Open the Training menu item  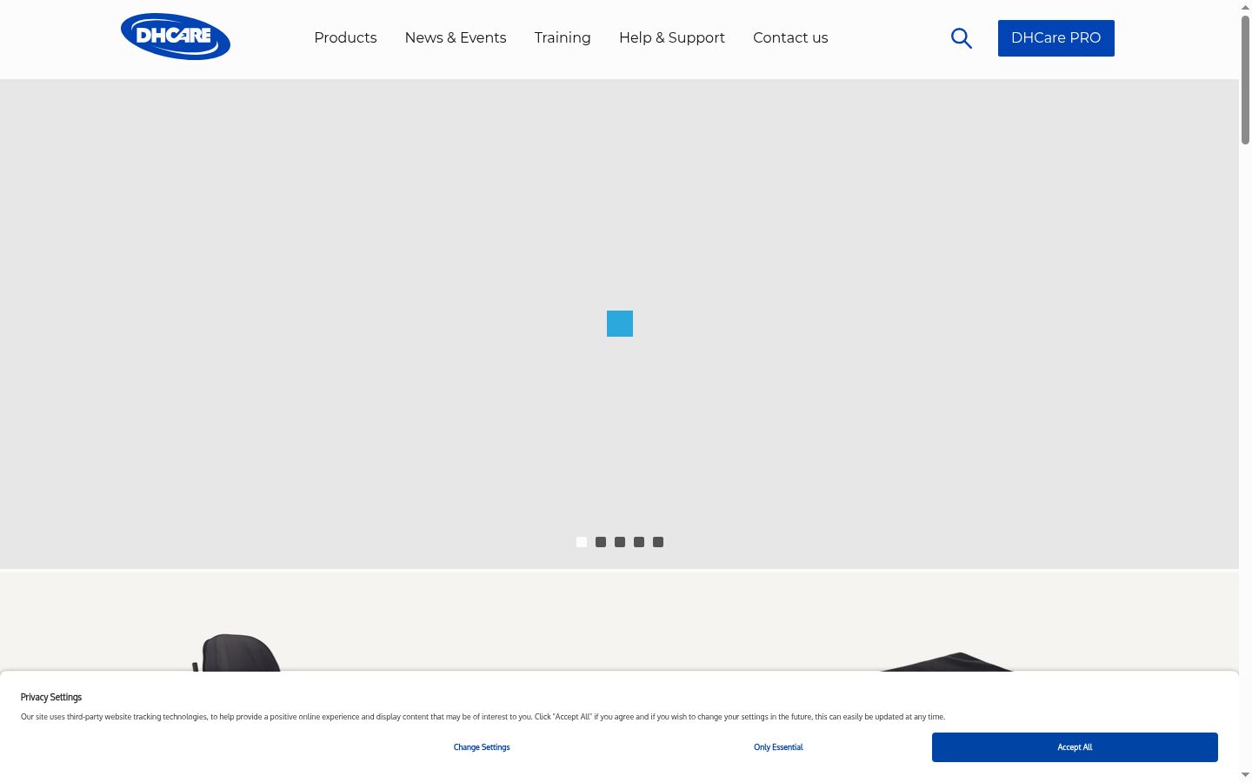[x=563, y=37]
